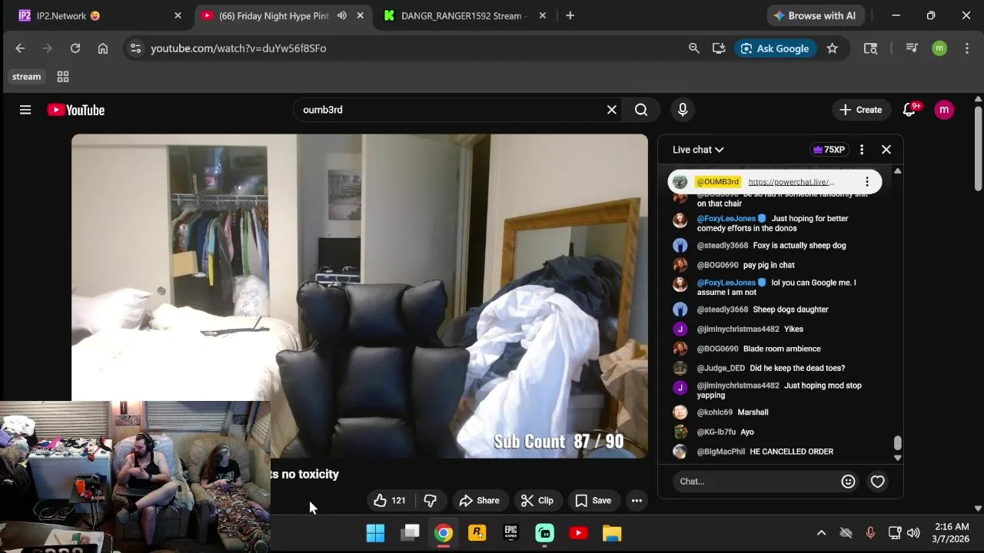Open the pinned powerchat.live link

click(791, 182)
